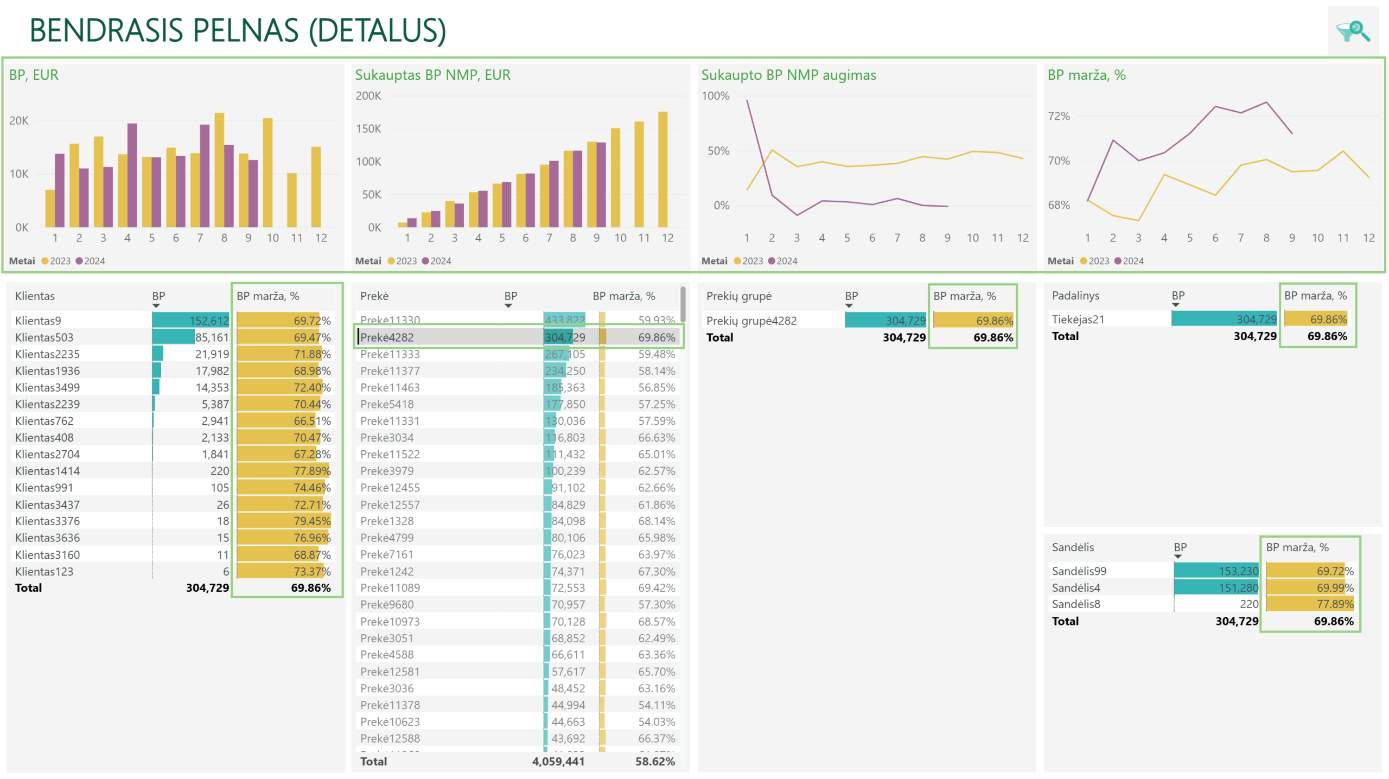Image resolution: width=1389 pixels, height=779 pixels.
Task: Click BP sort arrow in Klientas table
Action: click(156, 306)
